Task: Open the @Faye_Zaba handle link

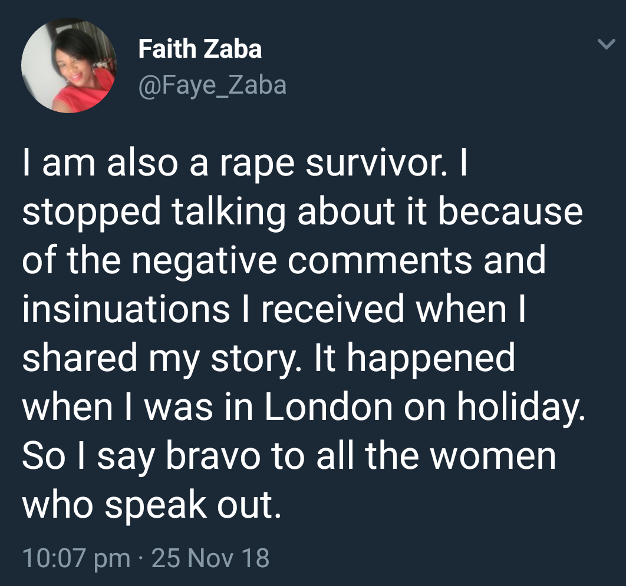Action: [x=212, y=85]
